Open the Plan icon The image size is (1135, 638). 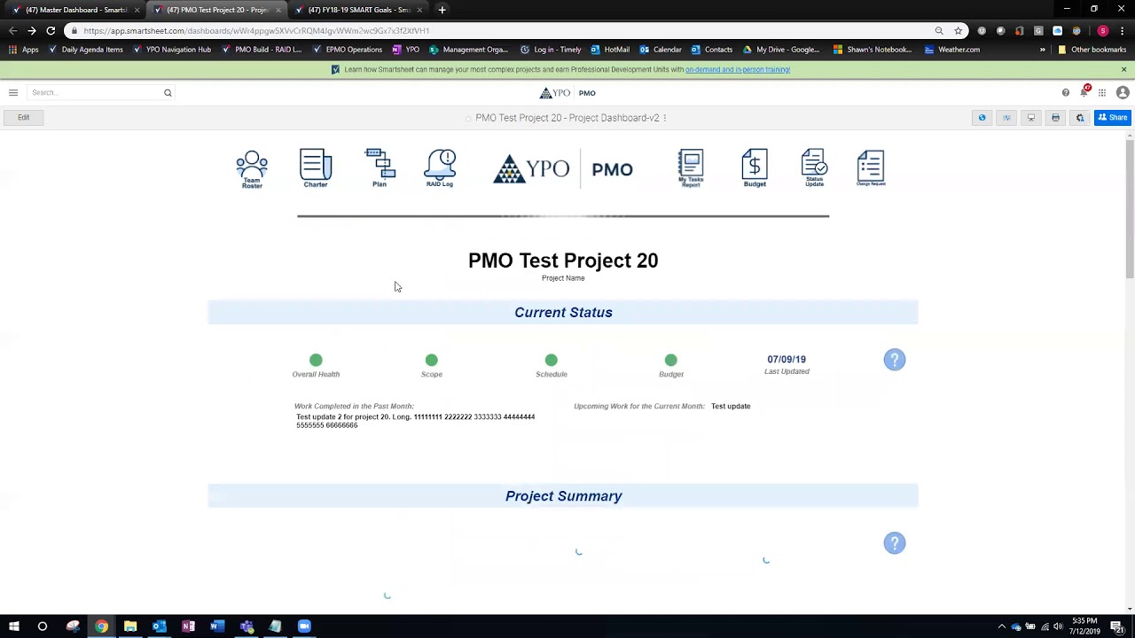[x=380, y=167]
